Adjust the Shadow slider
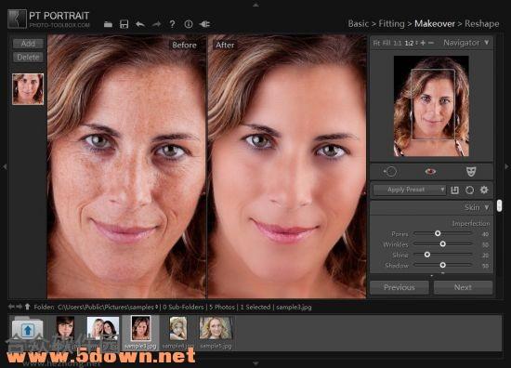Viewport: 511px width, 368px height. (x=442, y=265)
